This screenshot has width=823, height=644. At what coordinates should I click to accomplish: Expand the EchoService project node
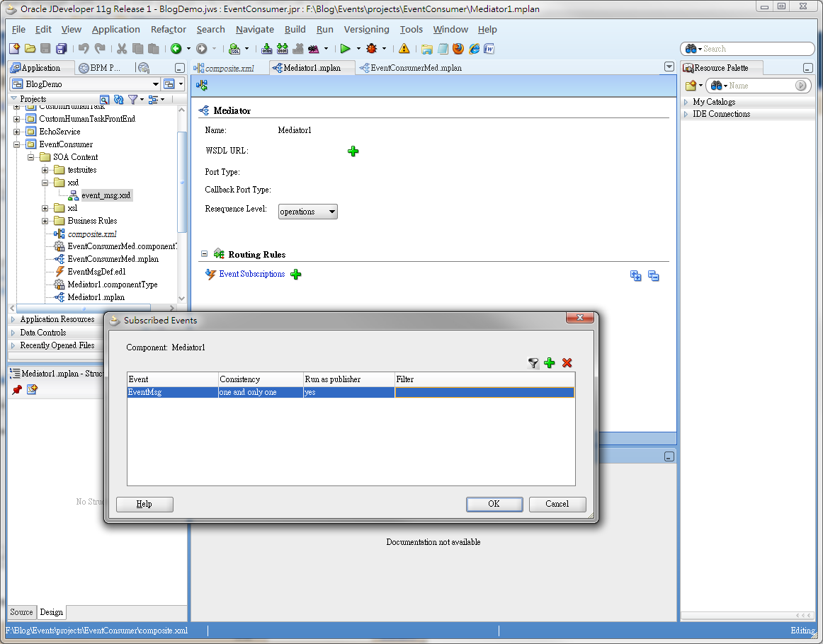pyautogui.click(x=17, y=132)
